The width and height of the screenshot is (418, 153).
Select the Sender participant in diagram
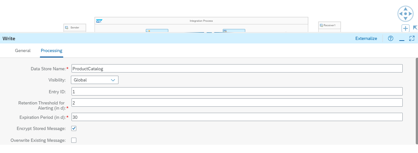coord(75,28)
